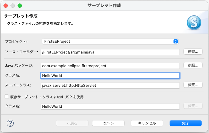Maximize the window with green button
The height and width of the screenshot is (133, 209).
click(19, 6)
